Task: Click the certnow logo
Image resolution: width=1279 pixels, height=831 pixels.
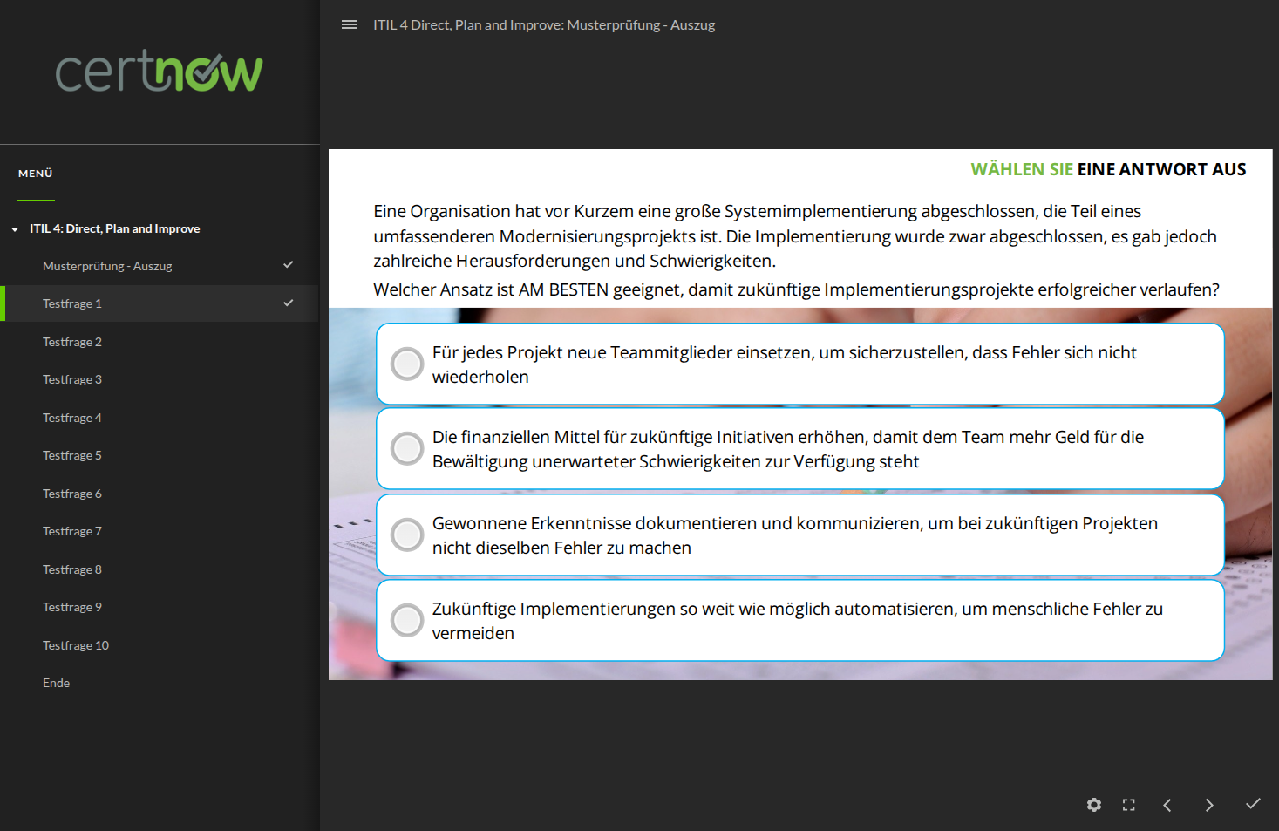Action: pyautogui.click(x=160, y=72)
